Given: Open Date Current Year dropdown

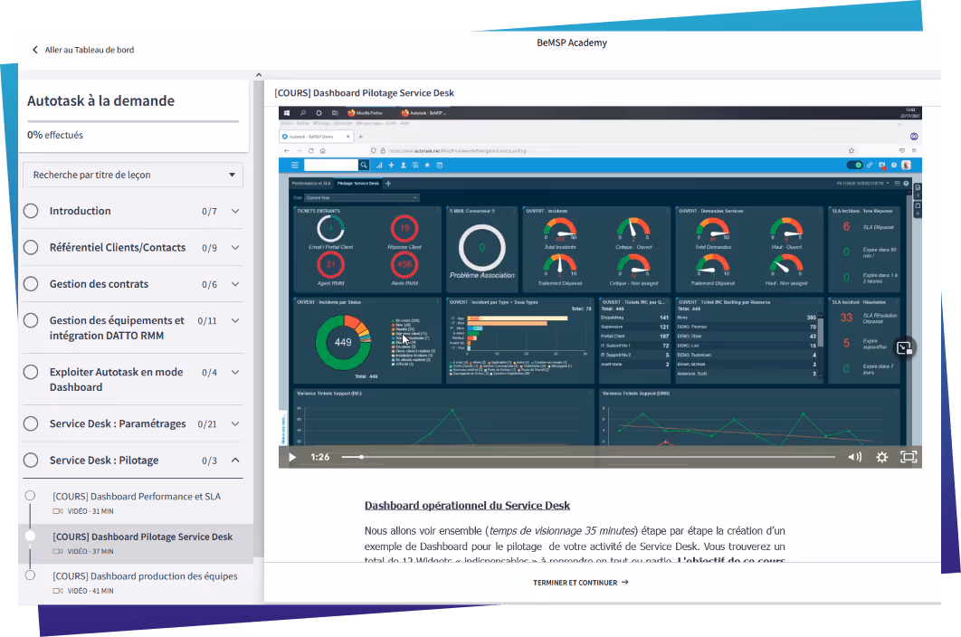Looking at the screenshot, I should (x=362, y=197).
